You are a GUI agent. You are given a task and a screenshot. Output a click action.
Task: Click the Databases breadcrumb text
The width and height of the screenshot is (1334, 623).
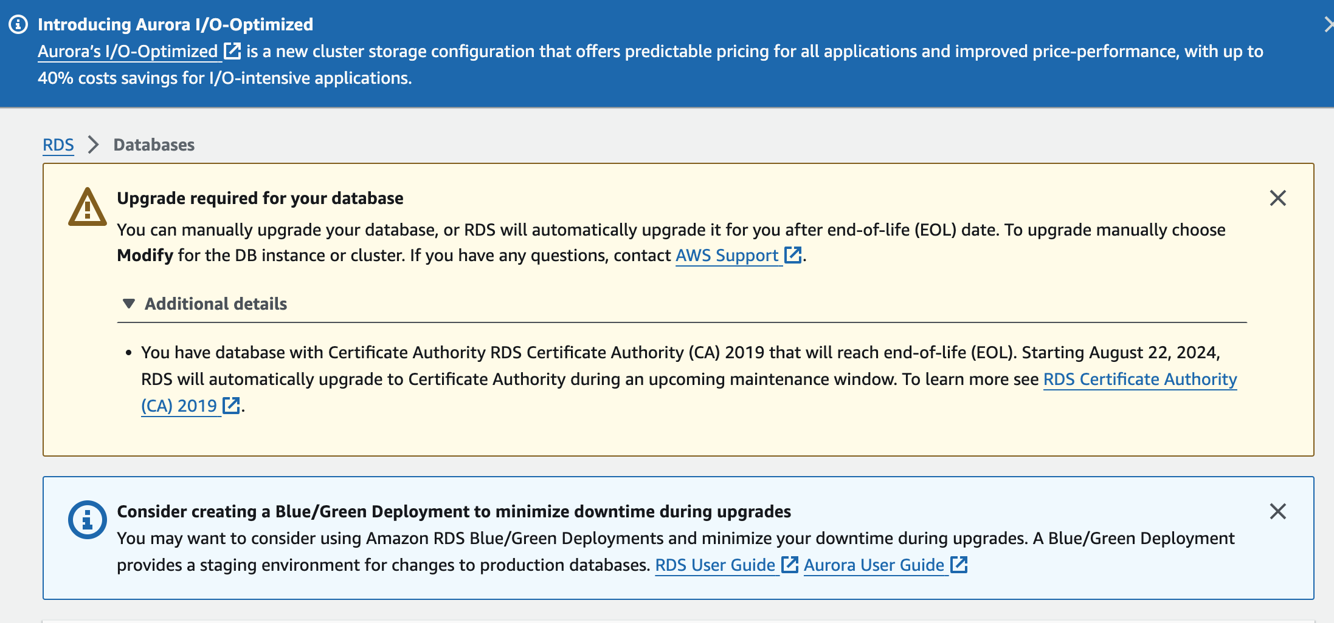(154, 145)
